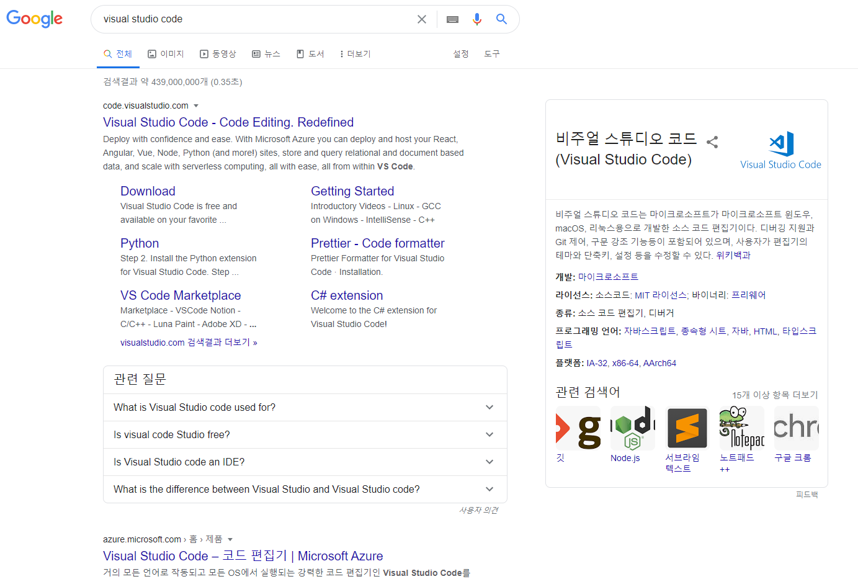Open the 설정 menu
The height and width of the screenshot is (579, 858).
461,54
